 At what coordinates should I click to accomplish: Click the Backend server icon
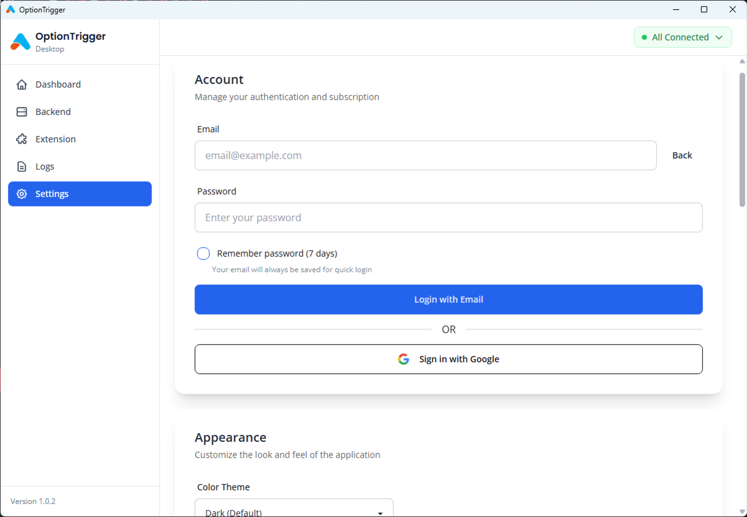point(22,112)
